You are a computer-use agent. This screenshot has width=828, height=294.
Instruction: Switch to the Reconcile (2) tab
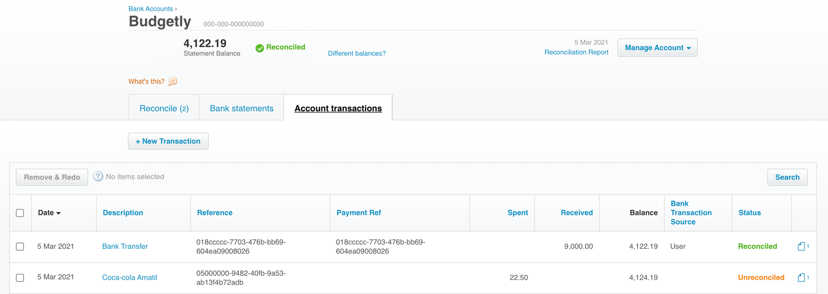(164, 108)
